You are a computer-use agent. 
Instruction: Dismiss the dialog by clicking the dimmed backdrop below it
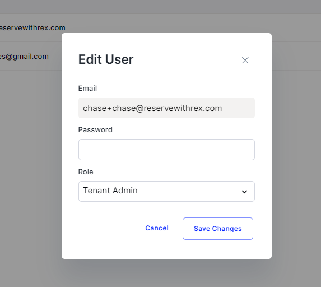pyautogui.click(x=166, y=274)
